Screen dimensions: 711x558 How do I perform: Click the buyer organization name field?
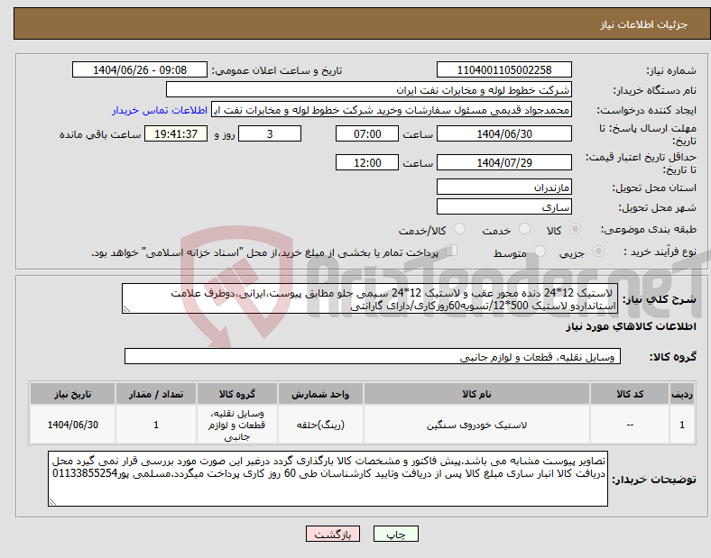(369, 89)
